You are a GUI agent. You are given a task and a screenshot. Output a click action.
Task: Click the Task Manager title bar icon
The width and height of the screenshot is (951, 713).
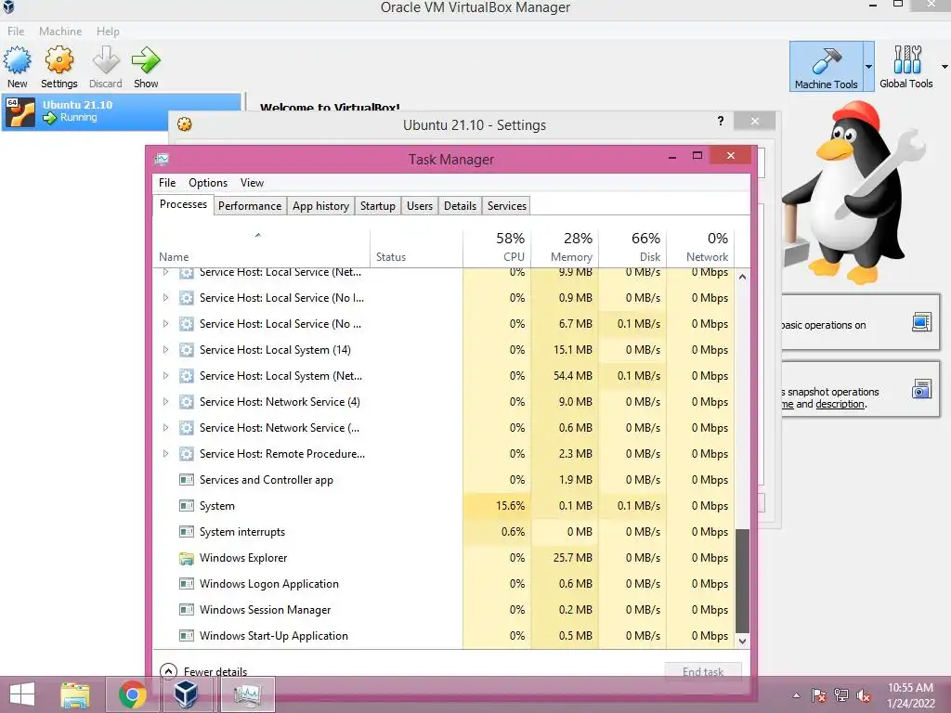[162, 159]
